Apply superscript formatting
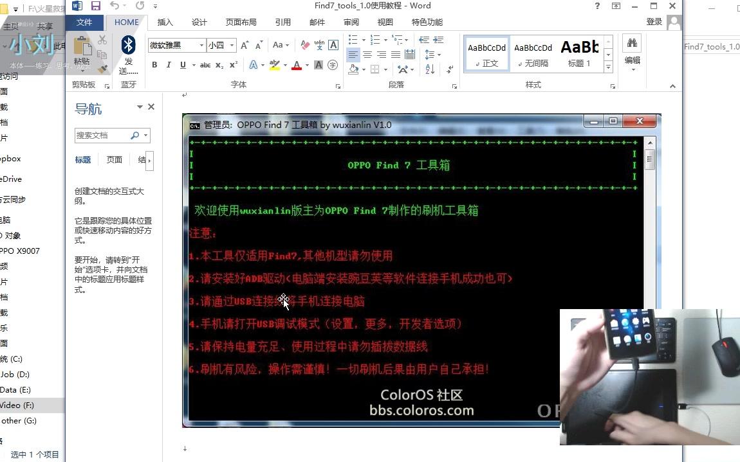The height and width of the screenshot is (462, 740). [x=233, y=65]
